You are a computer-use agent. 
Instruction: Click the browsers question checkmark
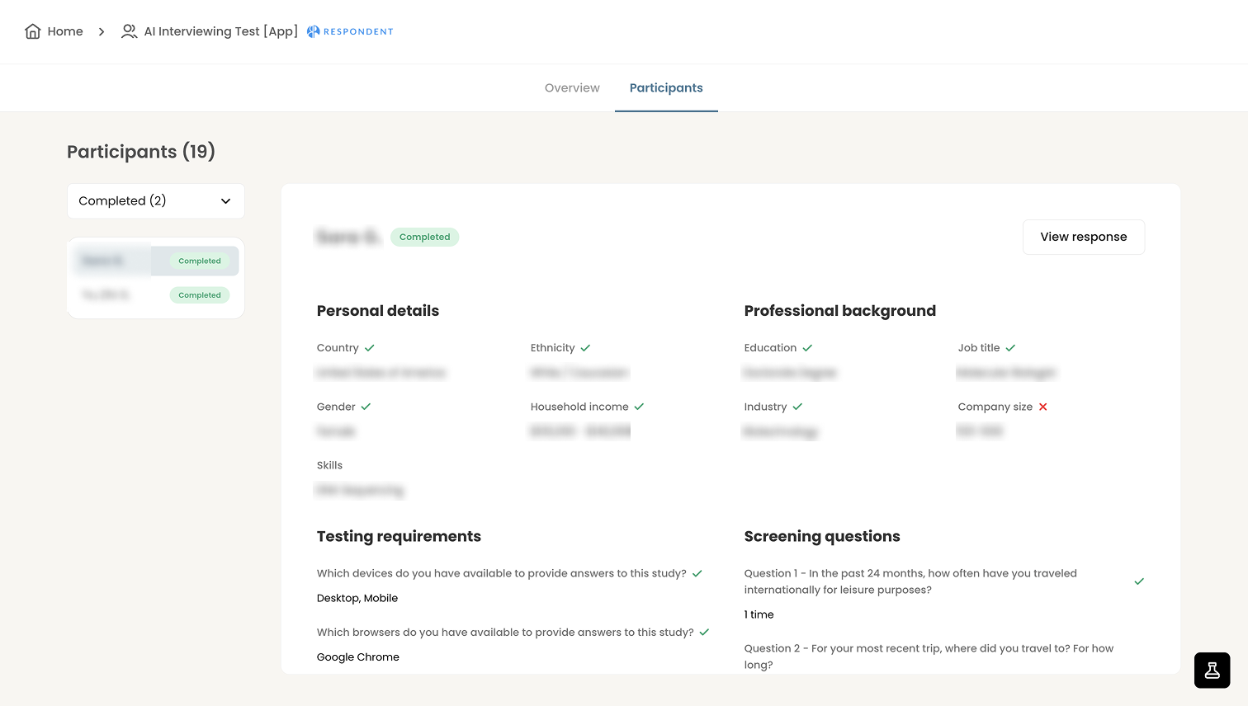click(x=704, y=632)
